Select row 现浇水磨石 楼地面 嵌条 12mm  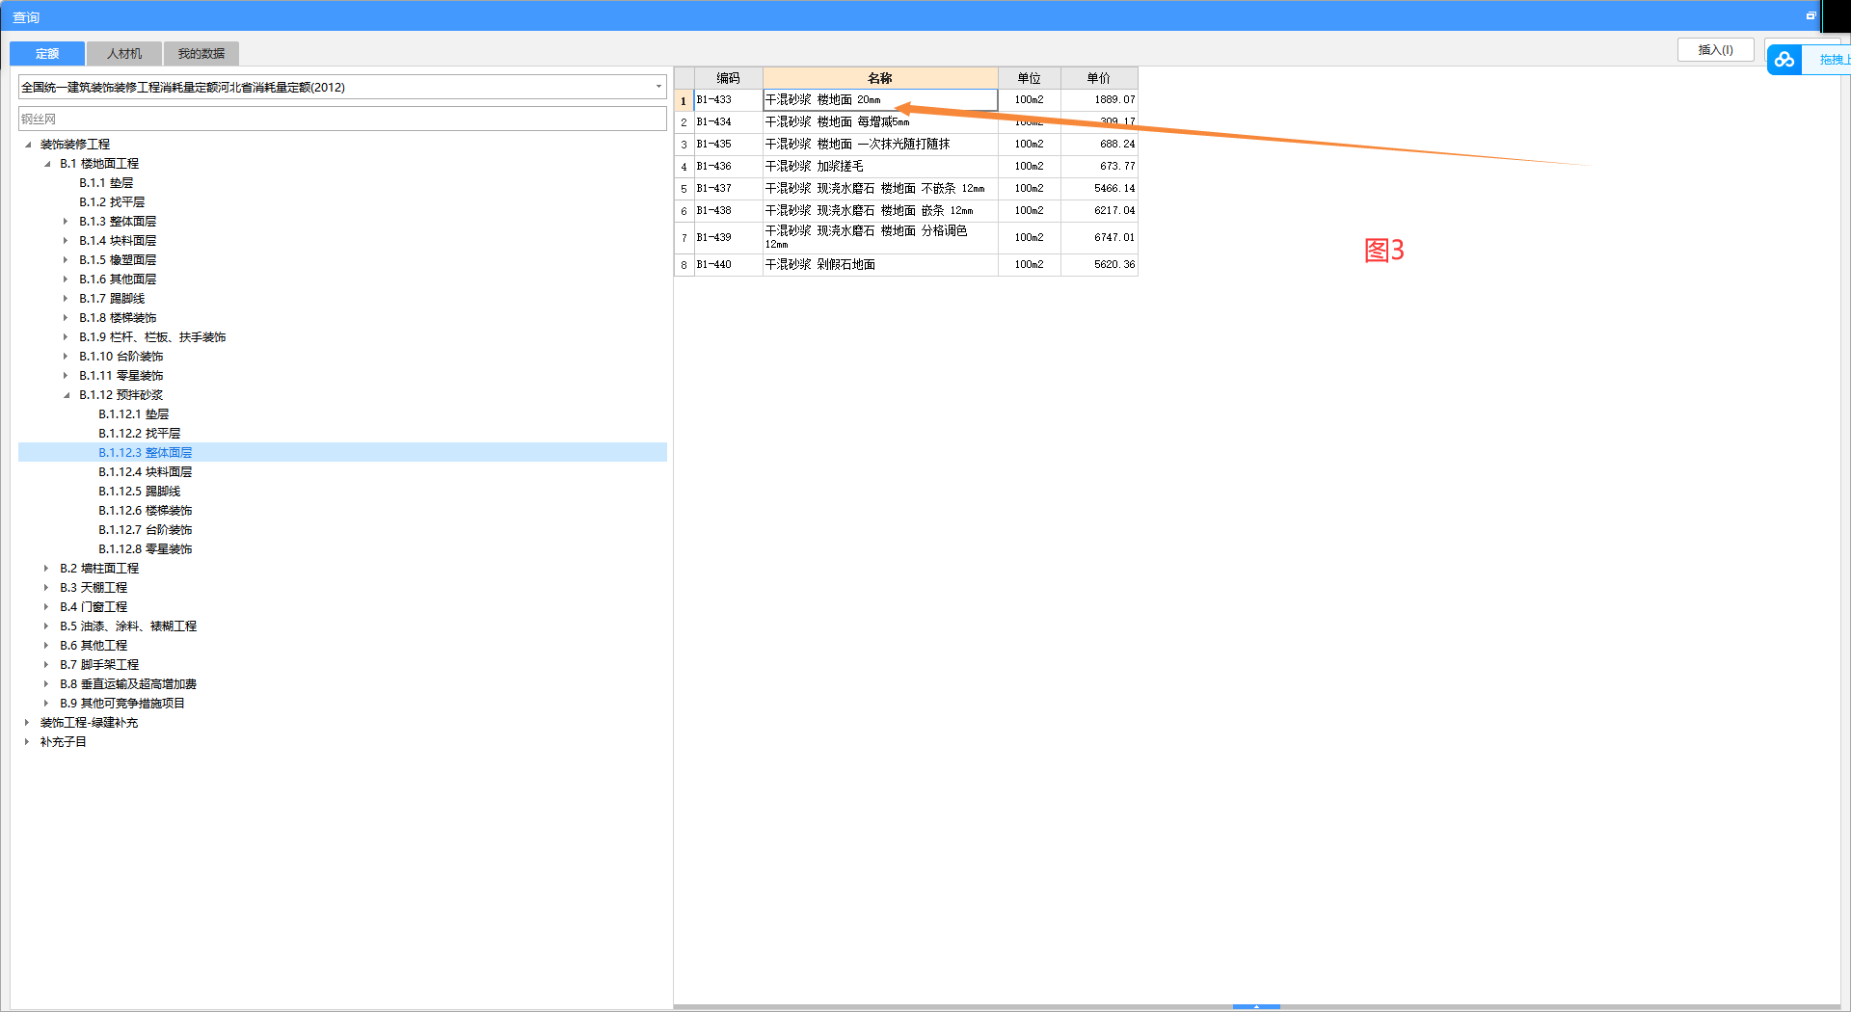pyautogui.click(x=880, y=211)
